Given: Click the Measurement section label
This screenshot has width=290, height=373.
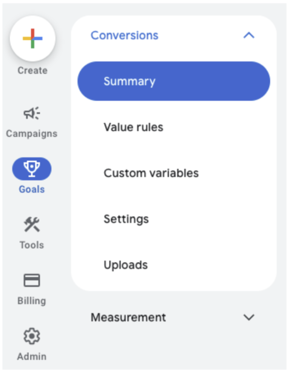Looking at the screenshot, I should click(128, 317).
